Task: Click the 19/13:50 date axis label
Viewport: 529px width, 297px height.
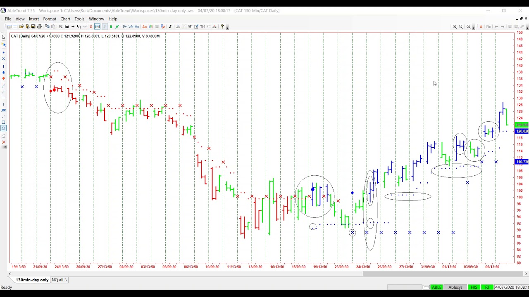Action: 19,267
